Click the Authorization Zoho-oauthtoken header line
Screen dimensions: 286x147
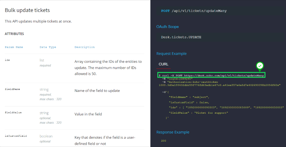(190, 82)
